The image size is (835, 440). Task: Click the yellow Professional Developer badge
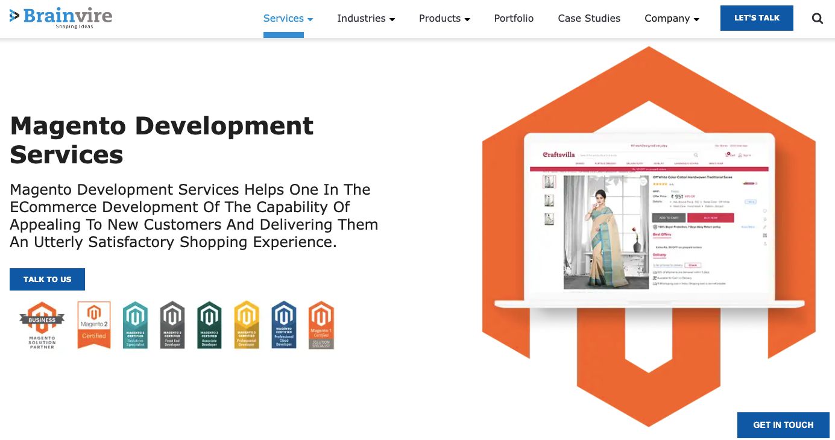pos(247,325)
